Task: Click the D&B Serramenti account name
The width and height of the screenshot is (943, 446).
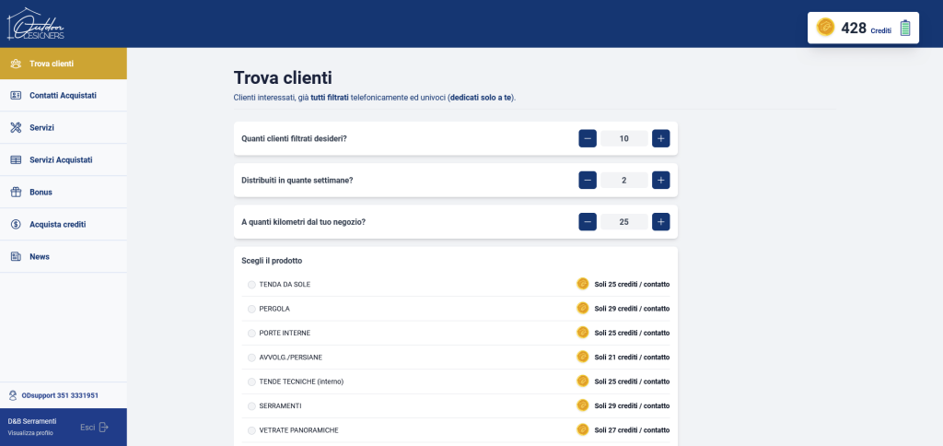Action: [x=32, y=421]
